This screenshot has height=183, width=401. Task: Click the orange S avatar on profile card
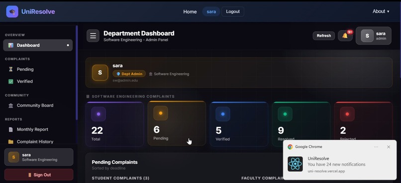tap(100, 72)
